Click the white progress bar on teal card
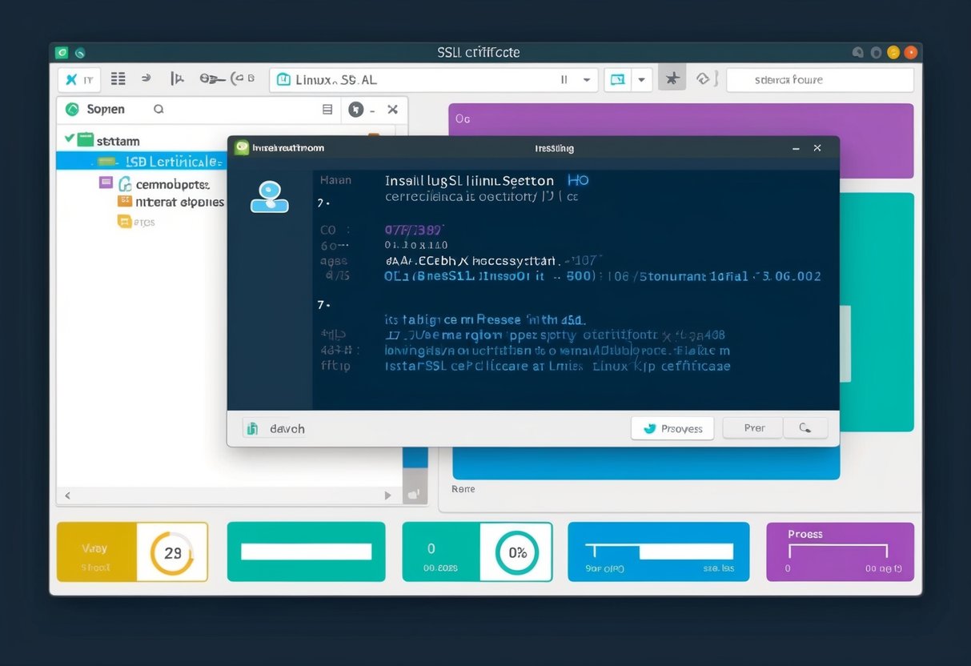Image resolution: width=971 pixels, height=666 pixels. tap(306, 552)
